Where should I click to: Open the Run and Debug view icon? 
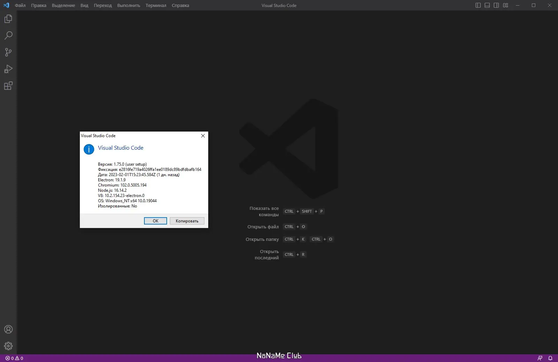click(x=8, y=69)
